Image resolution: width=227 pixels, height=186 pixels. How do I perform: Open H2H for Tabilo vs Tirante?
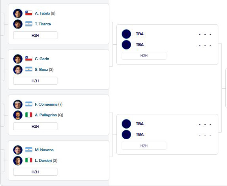tap(35, 35)
